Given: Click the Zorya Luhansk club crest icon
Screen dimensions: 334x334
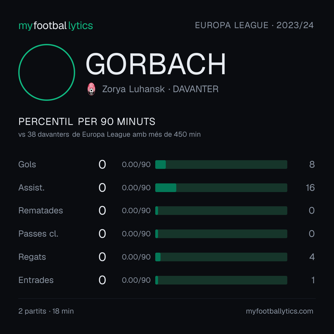Looking at the screenshot, I should click(91, 89).
